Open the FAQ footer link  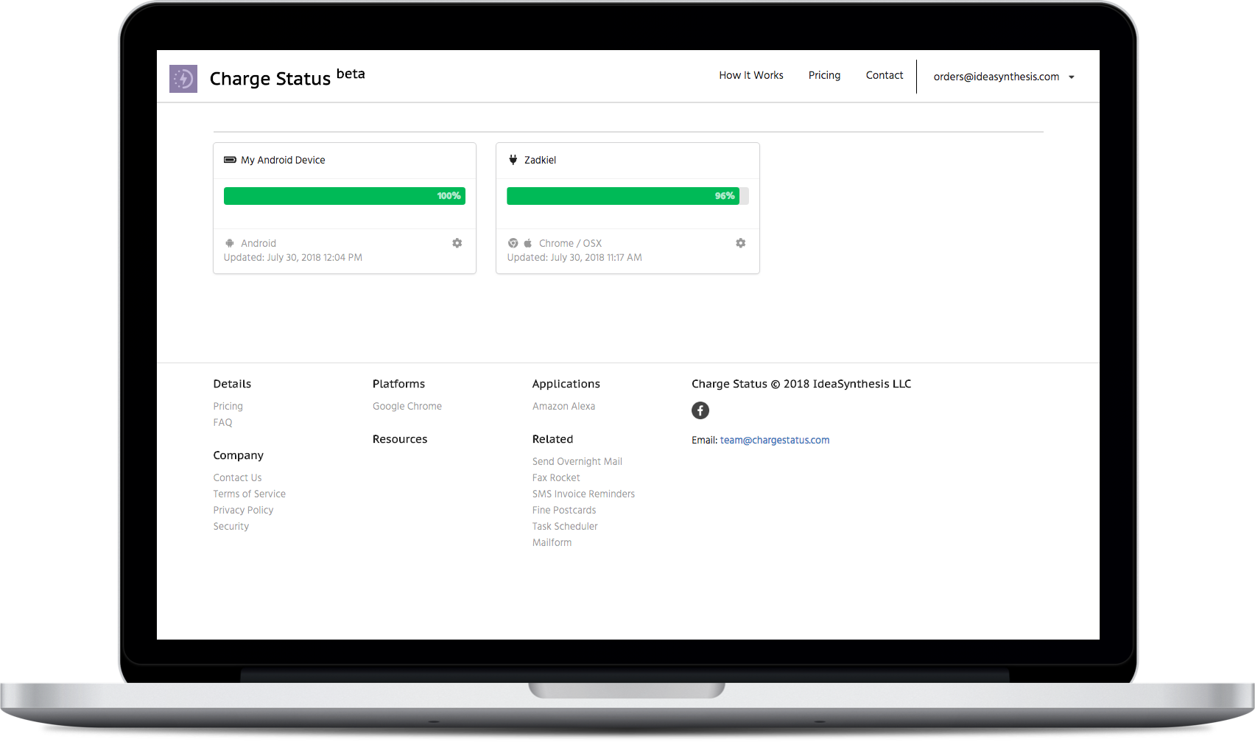pyautogui.click(x=222, y=422)
